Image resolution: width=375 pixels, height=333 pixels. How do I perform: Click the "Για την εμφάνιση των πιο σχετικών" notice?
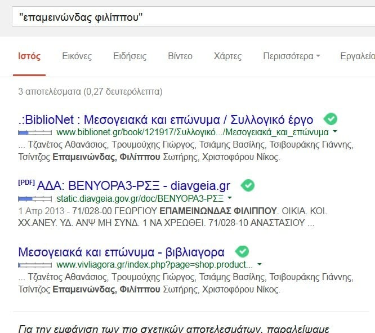coord(173,328)
